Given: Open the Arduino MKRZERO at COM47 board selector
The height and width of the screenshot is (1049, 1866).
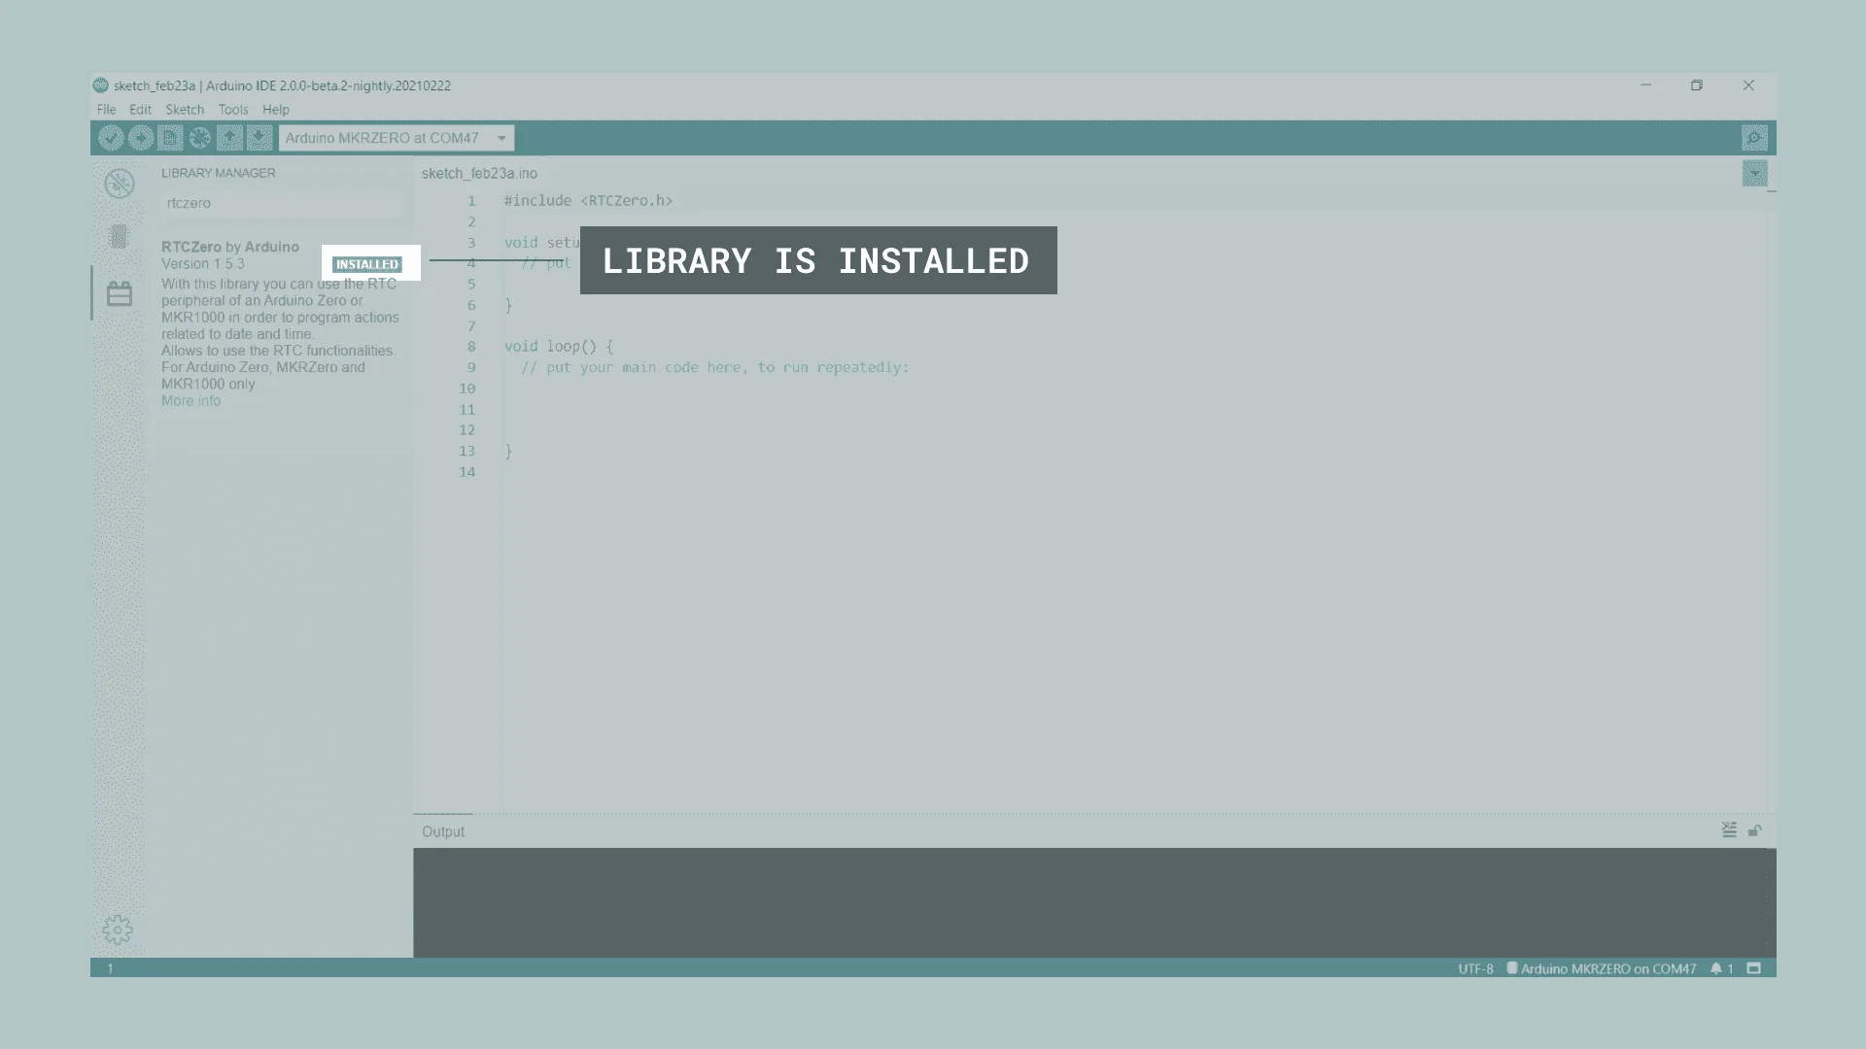Looking at the screenshot, I should [x=397, y=138].
